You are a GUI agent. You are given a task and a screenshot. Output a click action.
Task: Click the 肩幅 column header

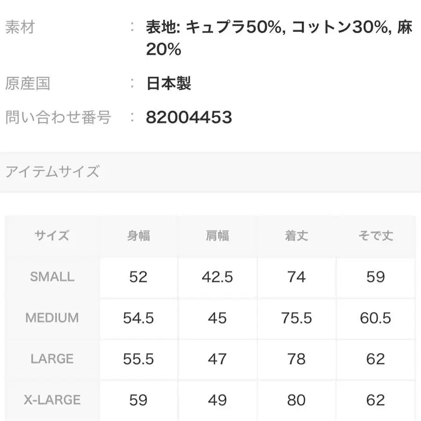[x=218, y=236]
